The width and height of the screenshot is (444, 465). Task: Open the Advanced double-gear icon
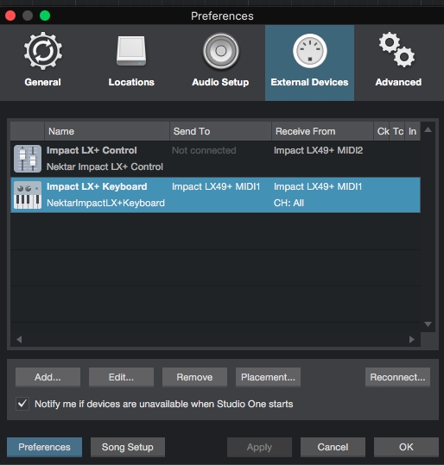(x=396, y=49)
